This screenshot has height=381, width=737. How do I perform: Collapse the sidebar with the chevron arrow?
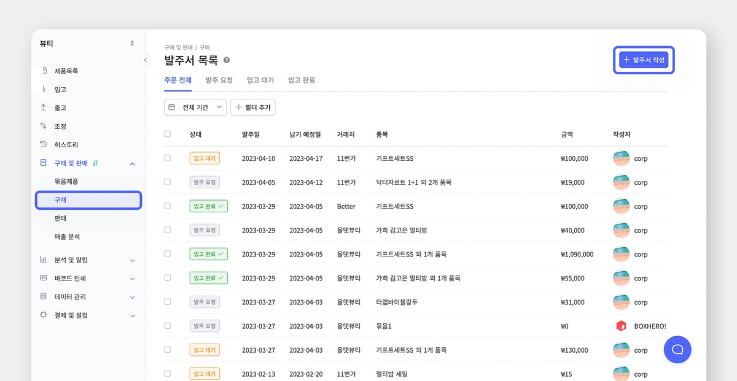pos(146,60)
